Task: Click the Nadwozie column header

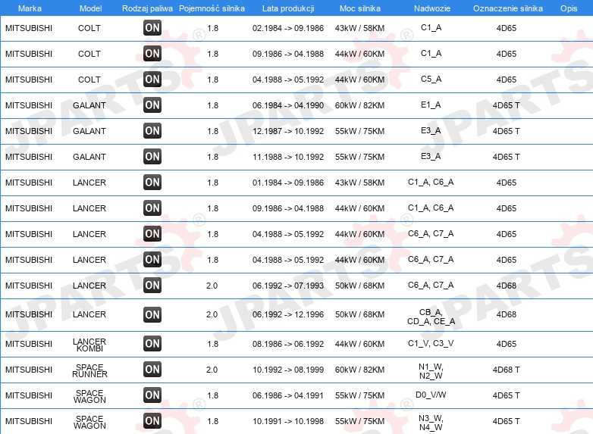Action: click(432, 8)
